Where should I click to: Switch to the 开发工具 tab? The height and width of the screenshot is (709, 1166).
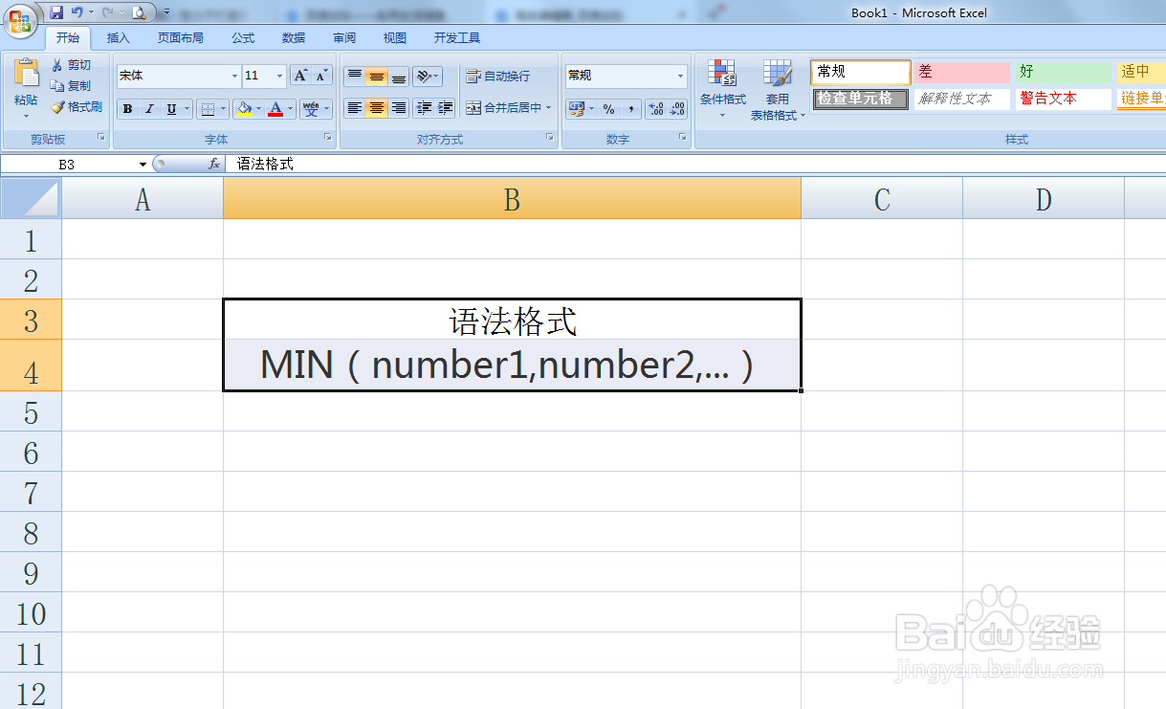click(x=457, y=38)
